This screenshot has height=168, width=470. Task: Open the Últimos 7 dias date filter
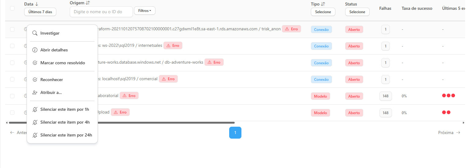pyautogui.click(x=40, y=12)
